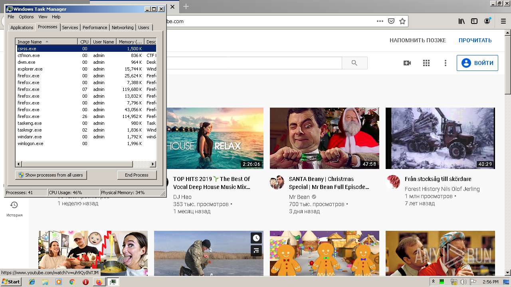The height and width of the screenshot is (287, 511).
Task: Click the ВОЙТИ sign-in button
Action: coord(477,63)
